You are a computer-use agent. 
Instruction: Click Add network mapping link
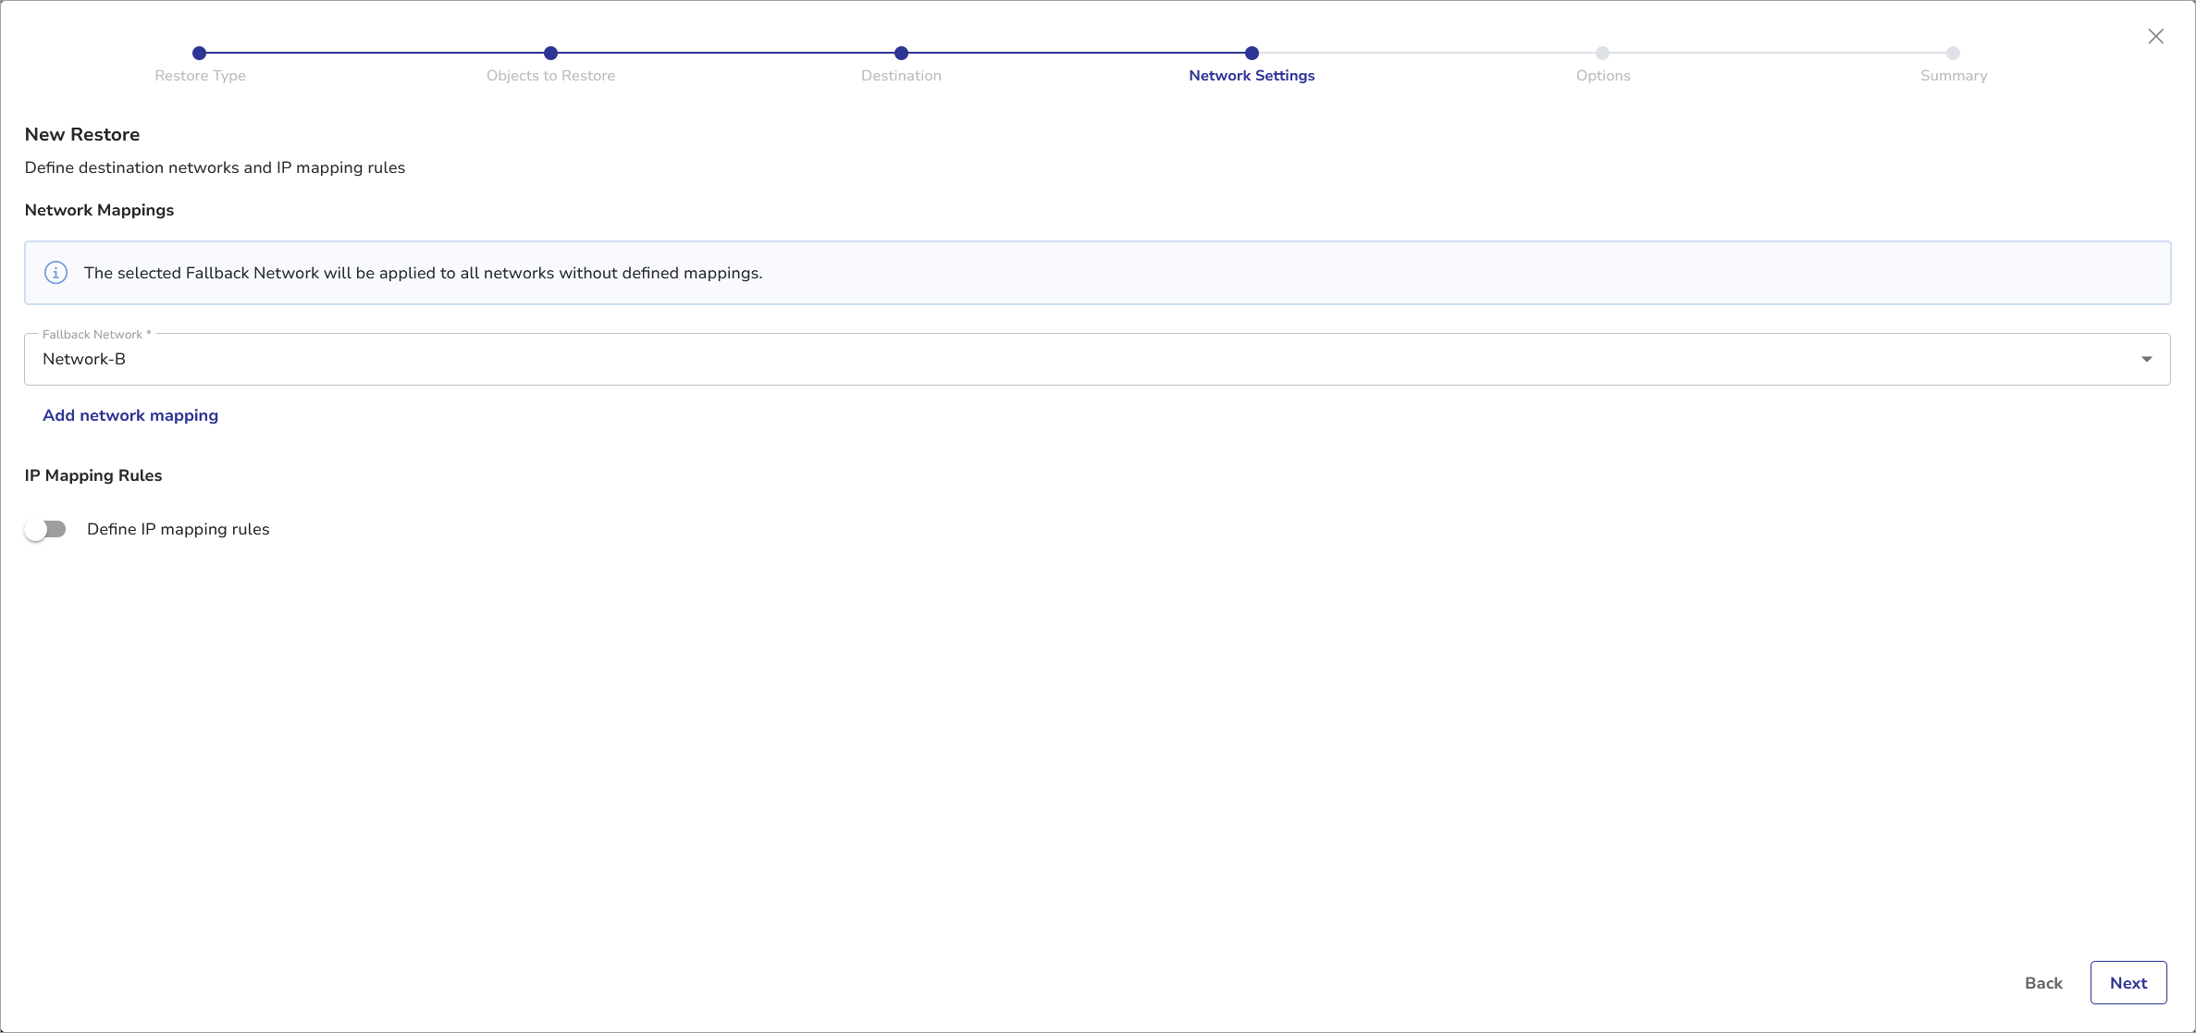tap(130, 415)
